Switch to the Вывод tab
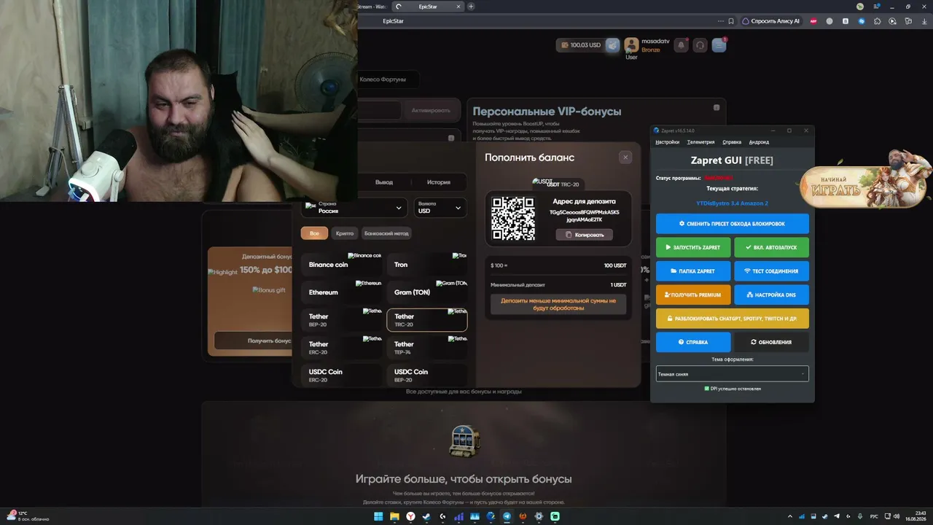This screenshot has height=525, width=933. click(x=384, y=182)
